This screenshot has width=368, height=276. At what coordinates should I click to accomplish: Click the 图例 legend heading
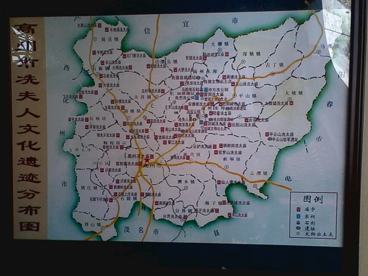pyautogui.click(x=313, y=199)
